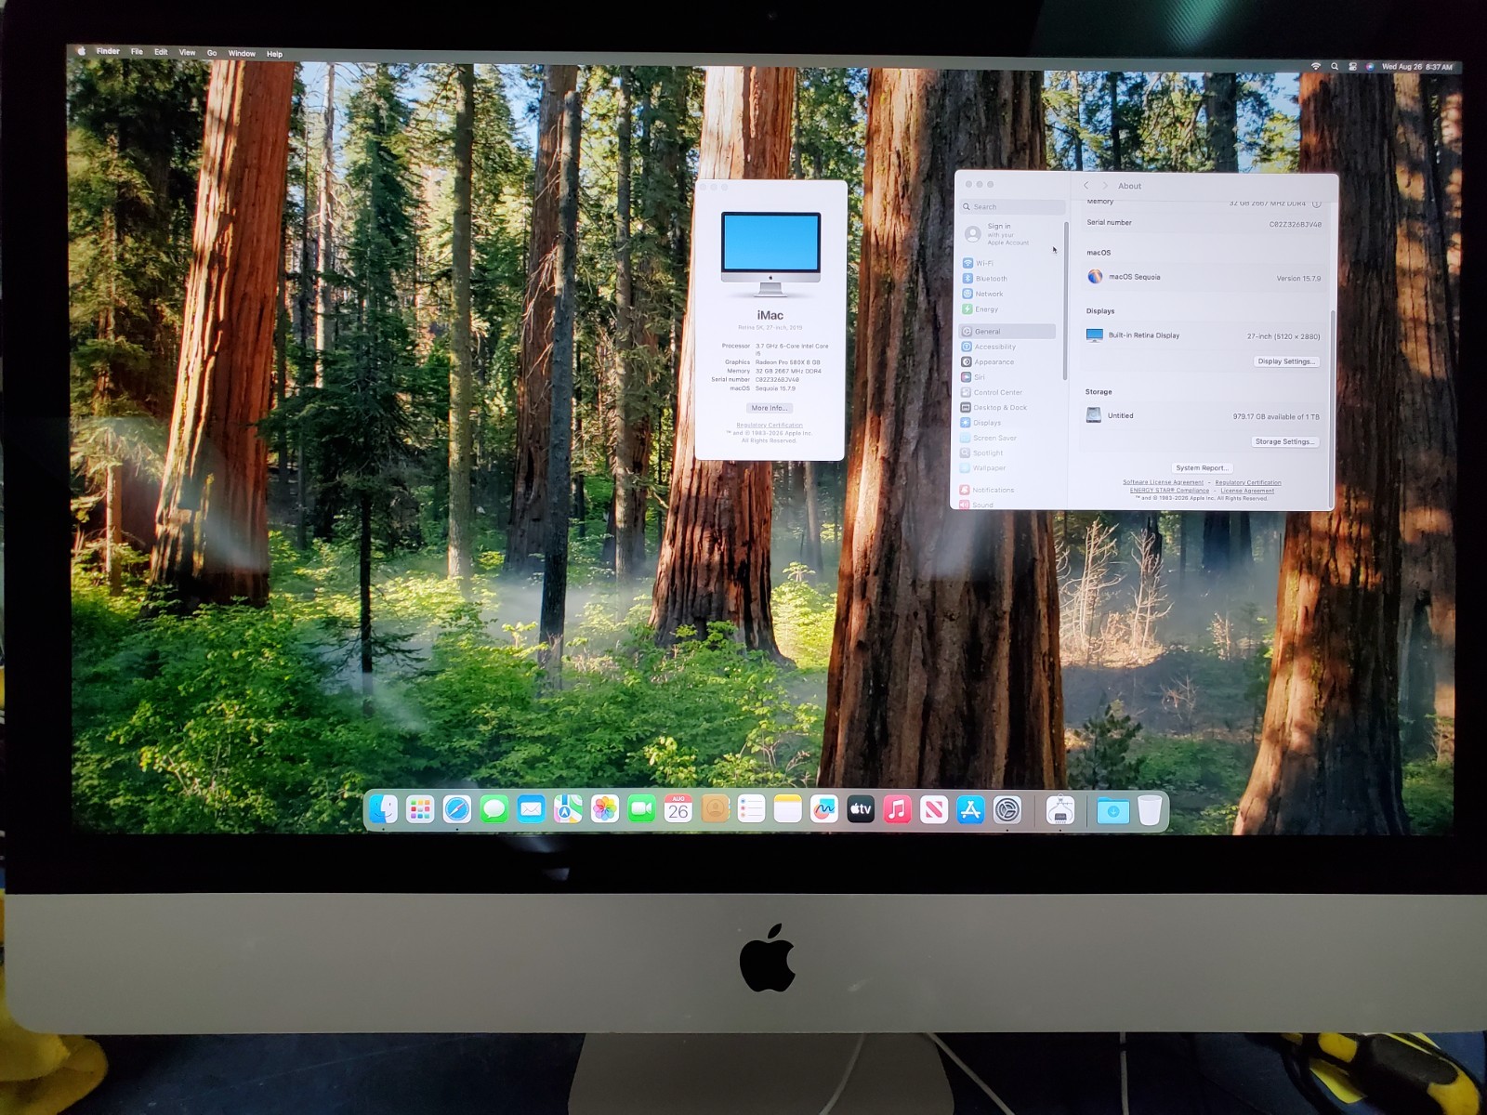The image size is (1487, 1115).
Task: Open Messages app in Dock
Action: tap(493, 809)
